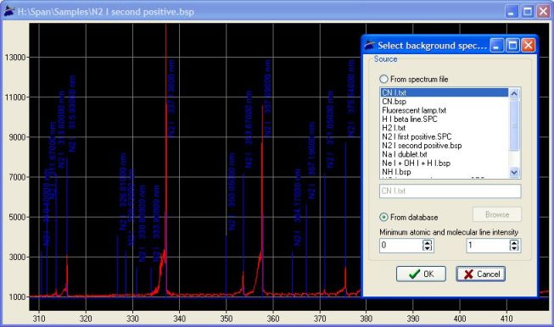
Task: Select NH I.bsp in the file list
Action: [445, 172]
